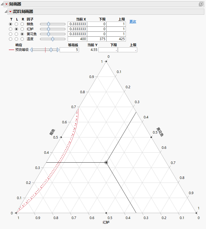The width and height of the screenshot is (206, 229).
Task: Click the 红鲈 current X field
Action: coord(77,29)
